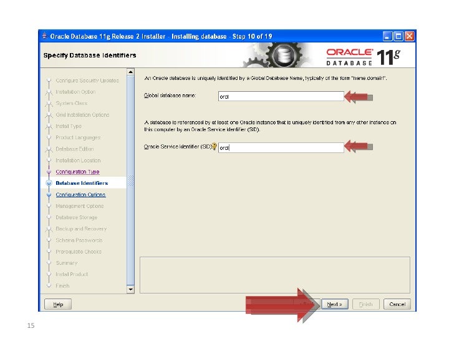Click the empty message area box
Screen dimensions: 454x341
pos(275,275)
